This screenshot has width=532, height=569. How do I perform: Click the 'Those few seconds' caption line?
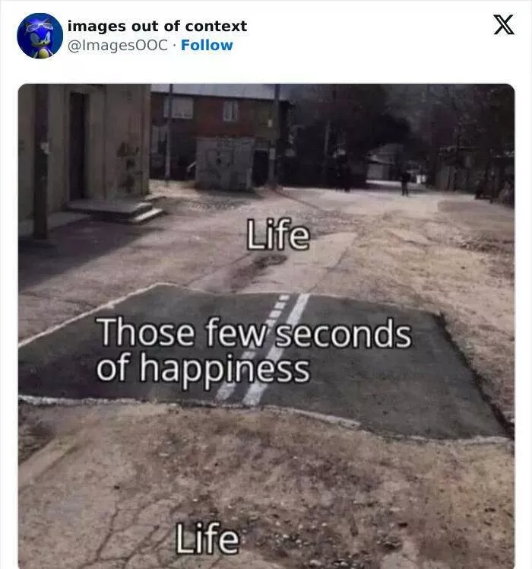pyautogui.click(x=255, y=332)
